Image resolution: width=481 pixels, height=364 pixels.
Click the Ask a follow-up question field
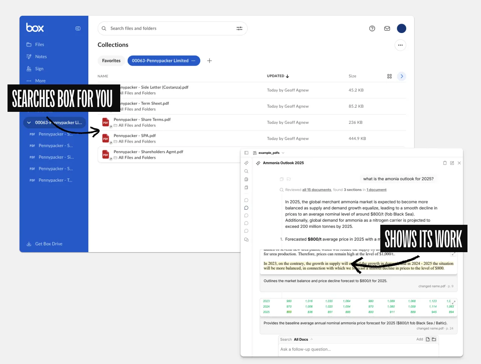click(x=358, y=350)
